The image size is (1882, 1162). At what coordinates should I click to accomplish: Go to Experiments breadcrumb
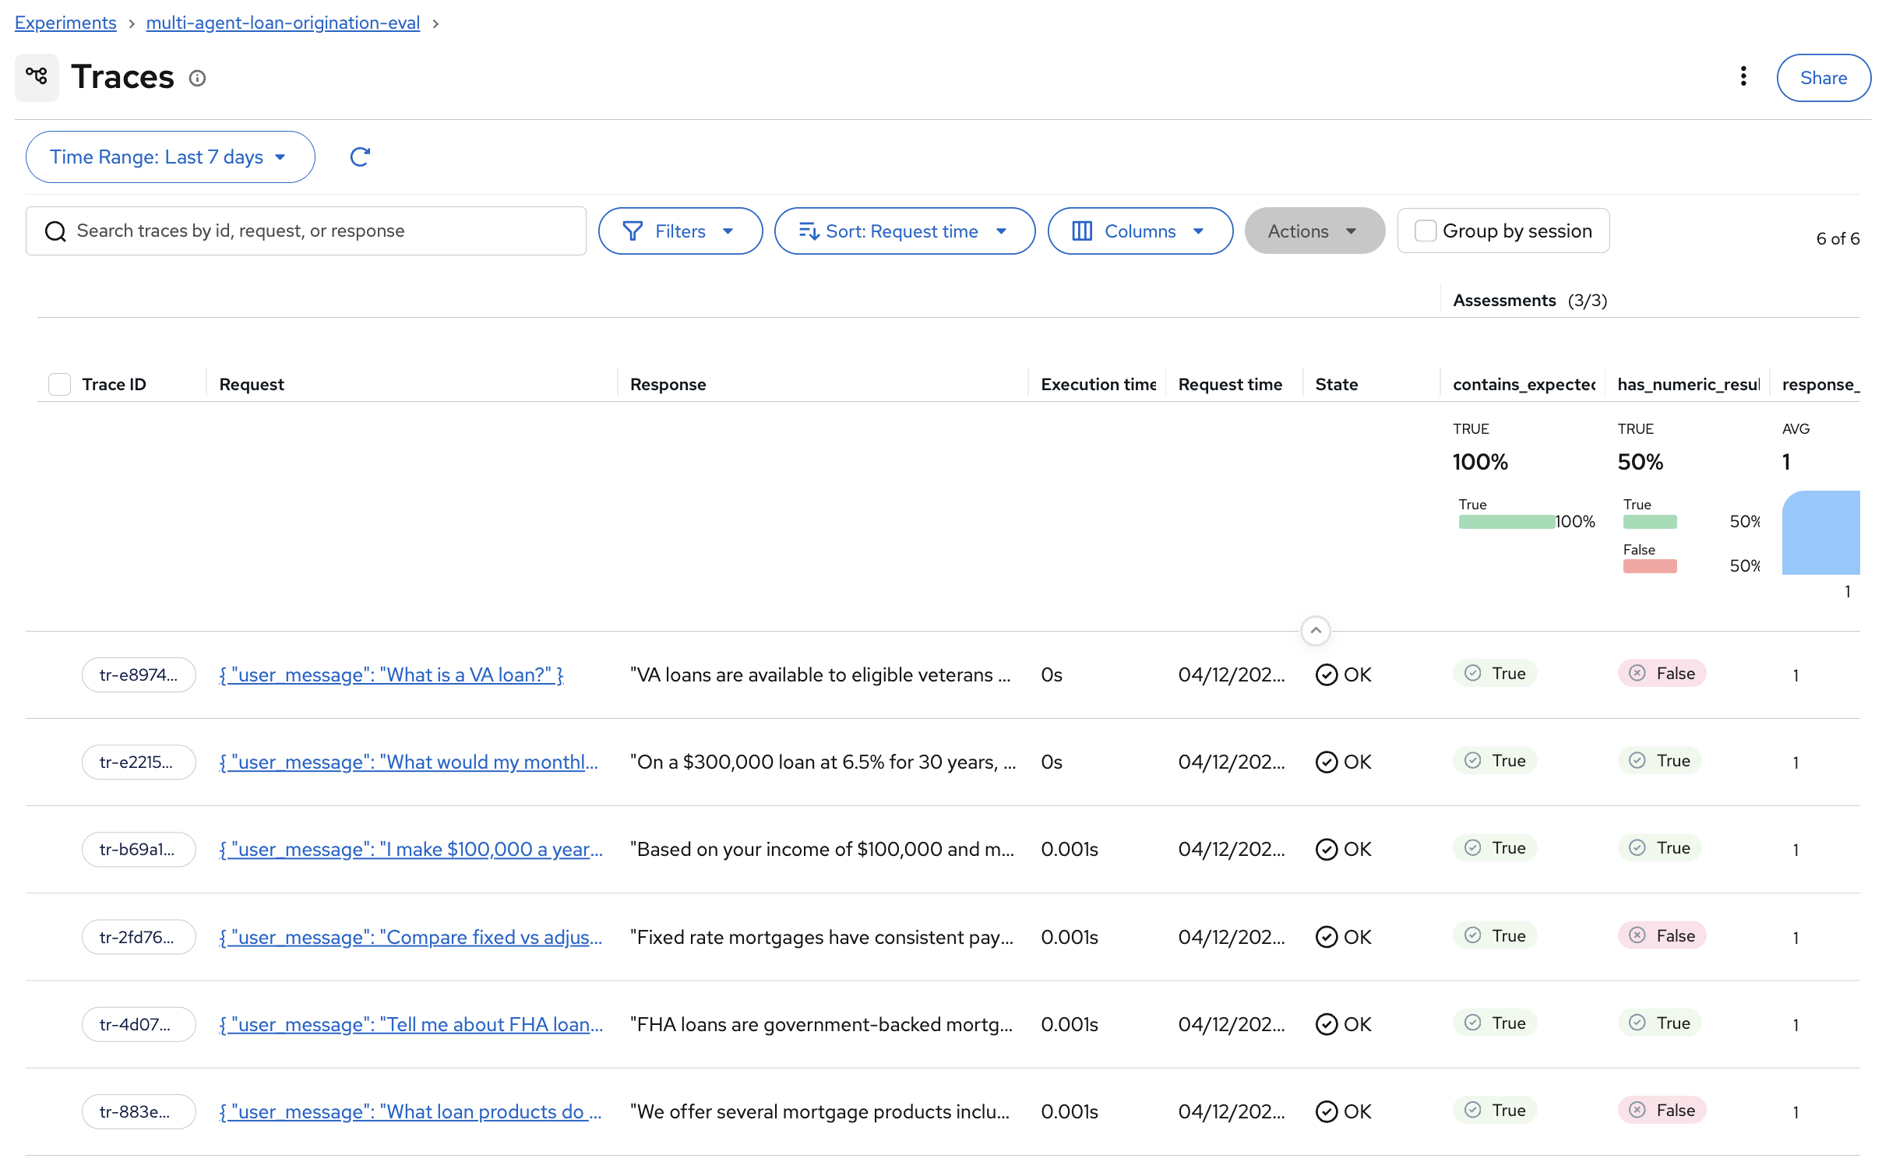(65, 23)
